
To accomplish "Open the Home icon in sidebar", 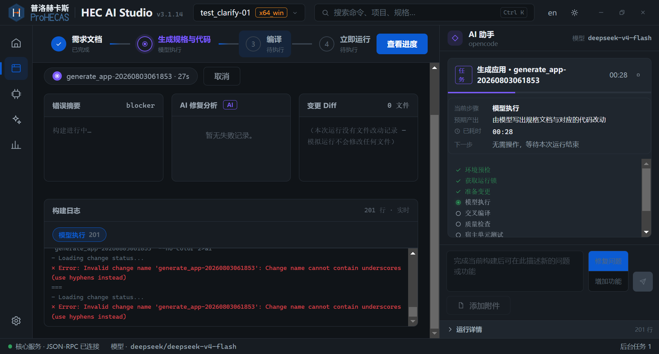I will (16, 43).
